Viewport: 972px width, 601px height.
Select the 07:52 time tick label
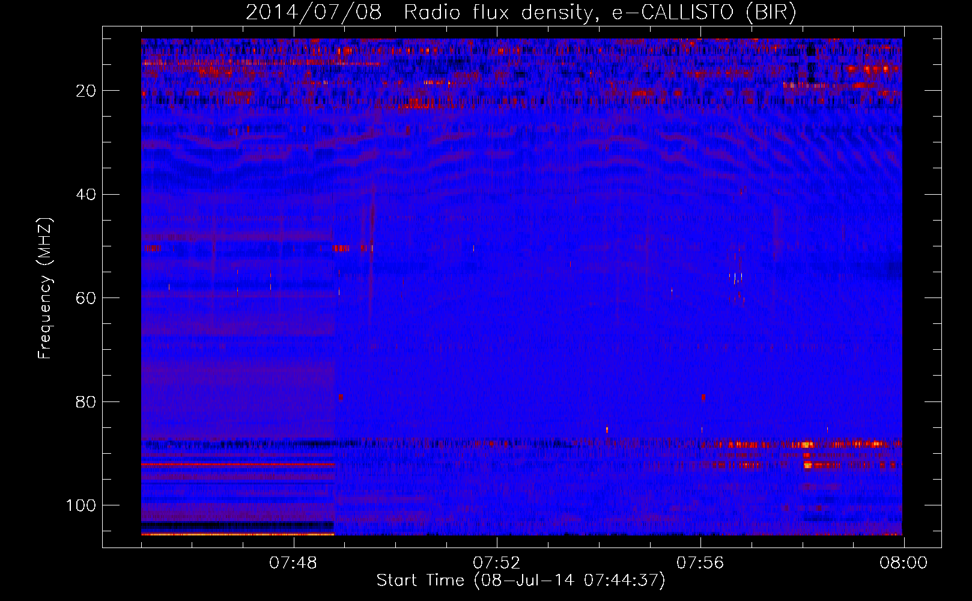[497, 563]
